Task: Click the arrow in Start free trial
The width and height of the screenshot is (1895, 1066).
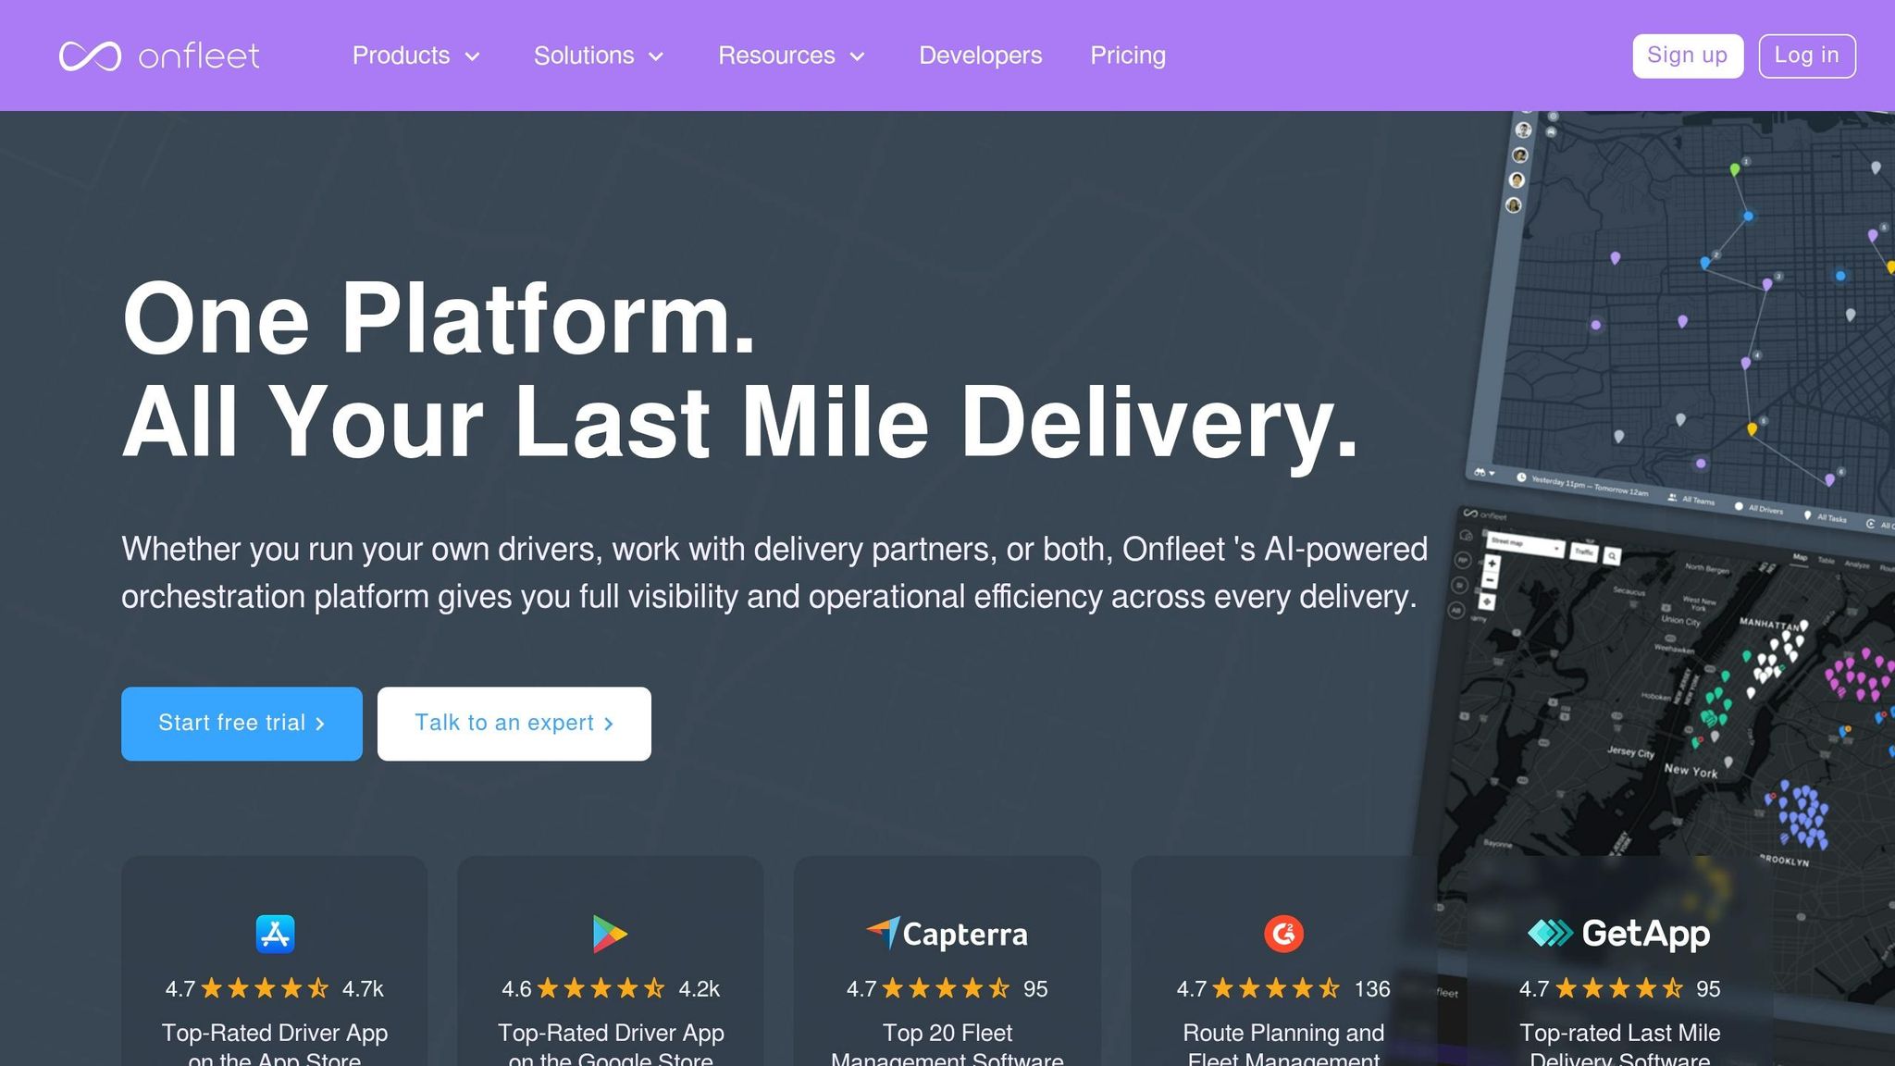Action: coord(320,724)
